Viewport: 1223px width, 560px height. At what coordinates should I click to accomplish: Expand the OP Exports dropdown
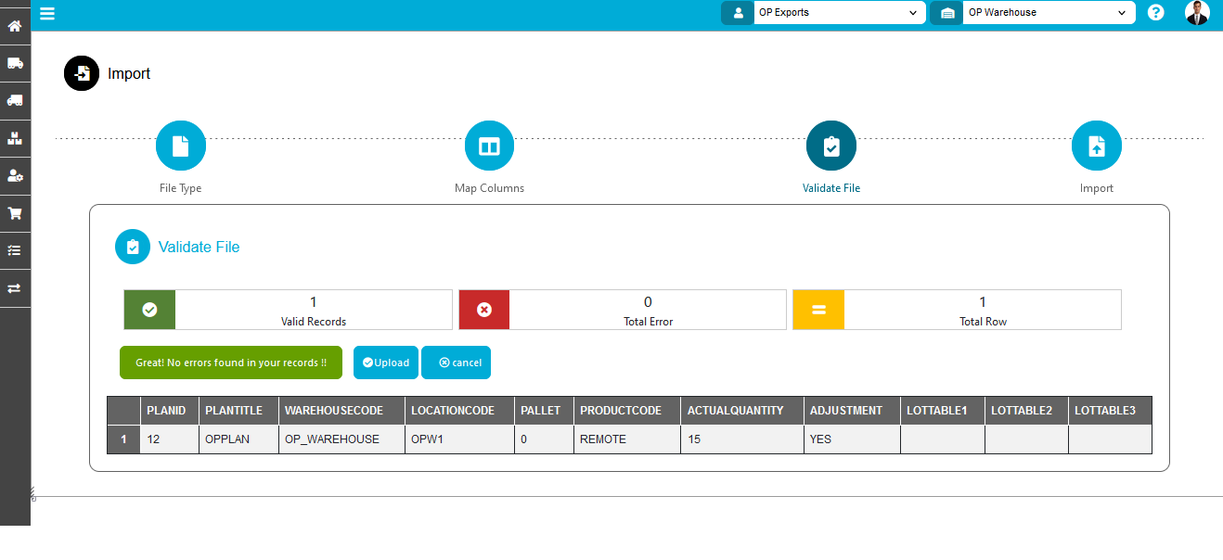[x=839, y=13]
